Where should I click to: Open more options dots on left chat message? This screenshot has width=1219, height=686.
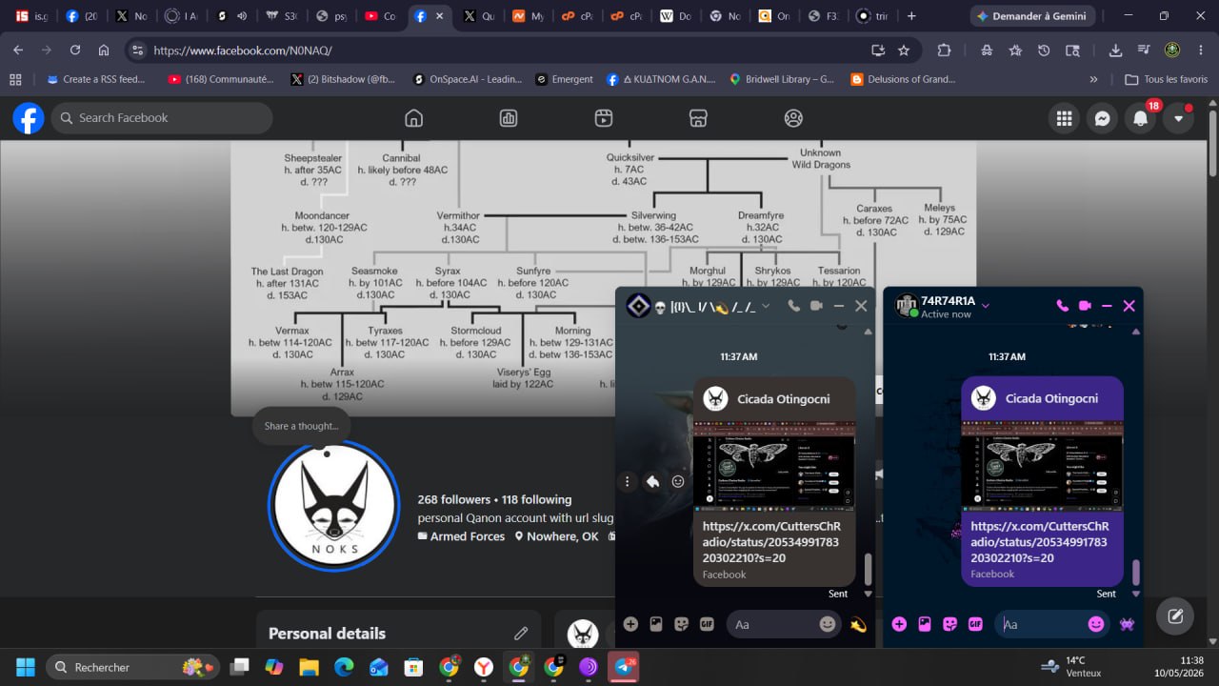[627, 482]
